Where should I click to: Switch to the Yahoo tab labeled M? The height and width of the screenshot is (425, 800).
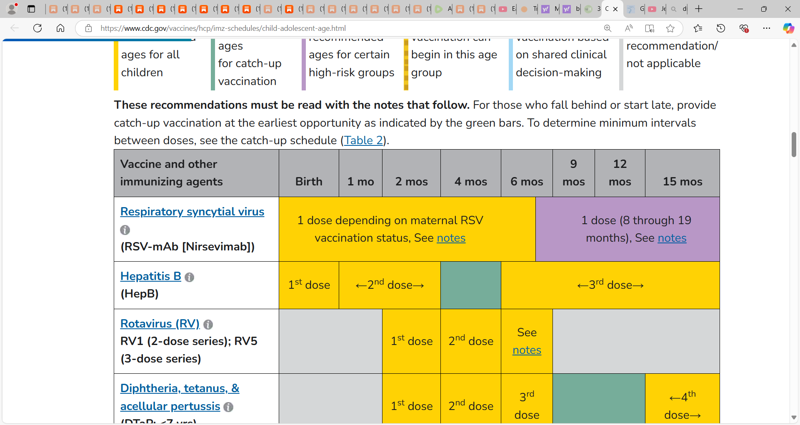coord(550,9)
